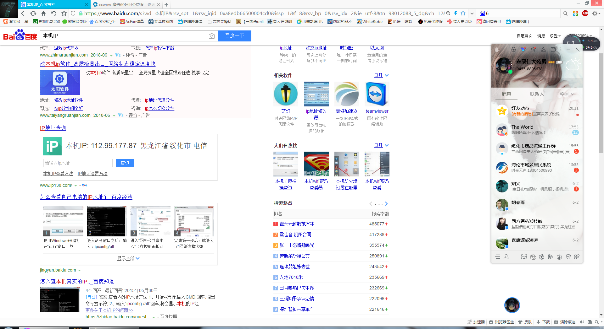The image size is (604, 329).
Task: Expand the 相关软件 section
Action: [x=381, y=75]
